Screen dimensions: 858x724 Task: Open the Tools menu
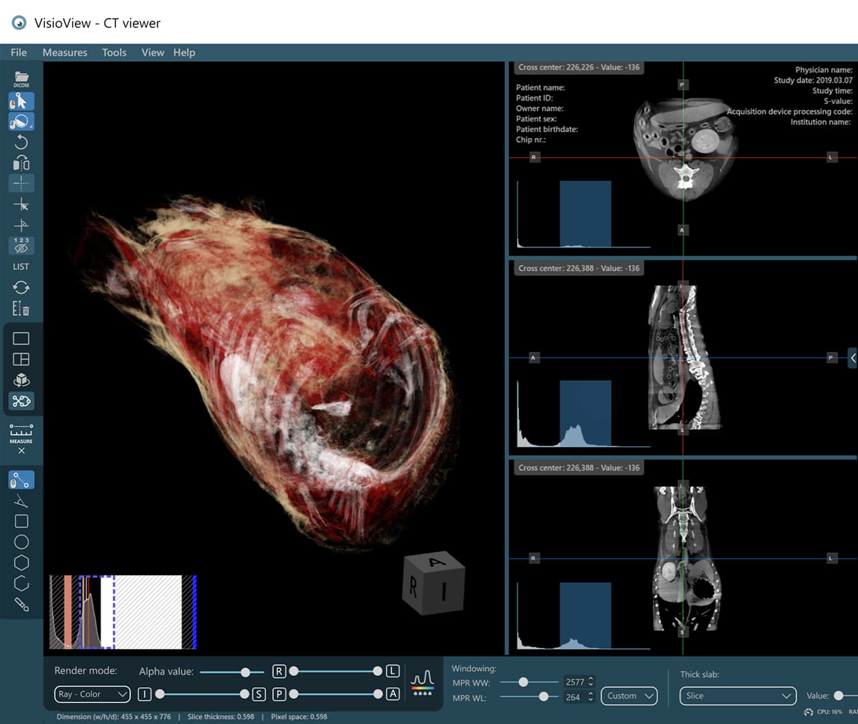[x=114, y=52]
